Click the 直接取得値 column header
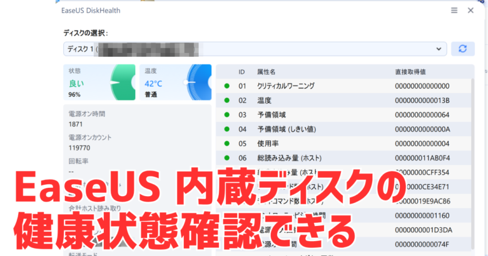This screenshot has width=488, height=256. pos(410,72)
